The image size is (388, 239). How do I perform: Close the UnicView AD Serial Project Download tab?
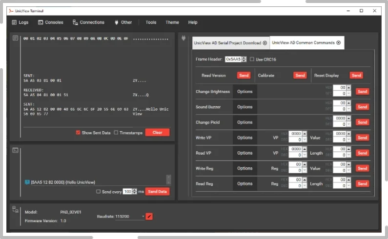pos(265,43)
